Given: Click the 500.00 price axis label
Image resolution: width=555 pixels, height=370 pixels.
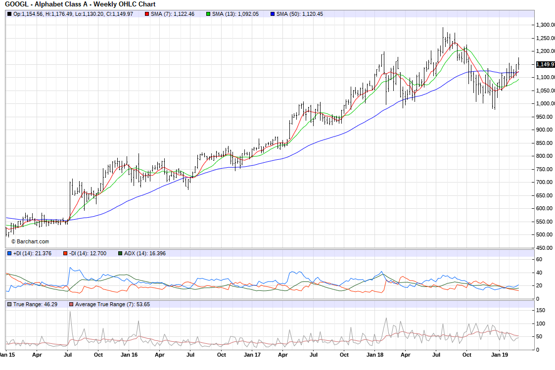Looking at the screenshot, I should (545, 234).
